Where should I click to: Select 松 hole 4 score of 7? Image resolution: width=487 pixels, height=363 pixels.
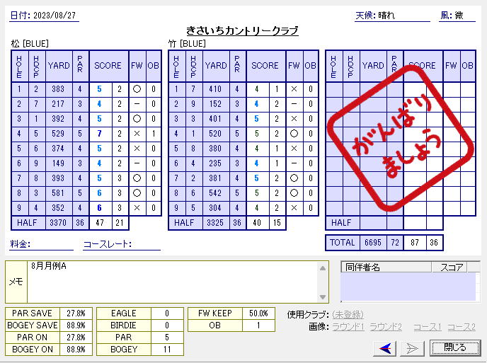pos(100,134)
